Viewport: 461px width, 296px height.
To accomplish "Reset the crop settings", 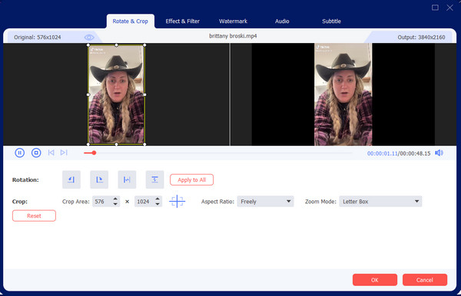I will point(34,215).
